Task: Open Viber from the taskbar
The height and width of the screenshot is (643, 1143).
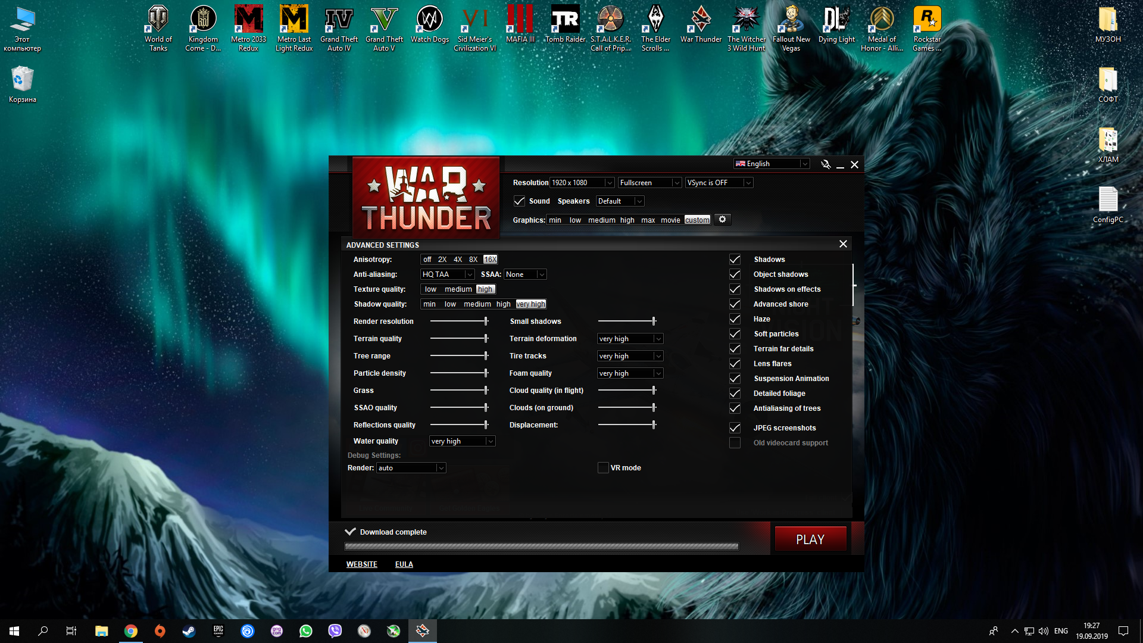Action: [x=335, y=631]
